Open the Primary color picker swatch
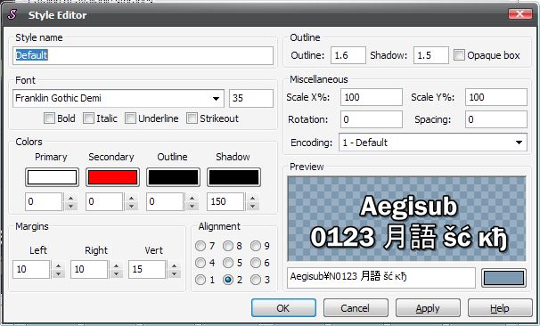 point(52,177)
